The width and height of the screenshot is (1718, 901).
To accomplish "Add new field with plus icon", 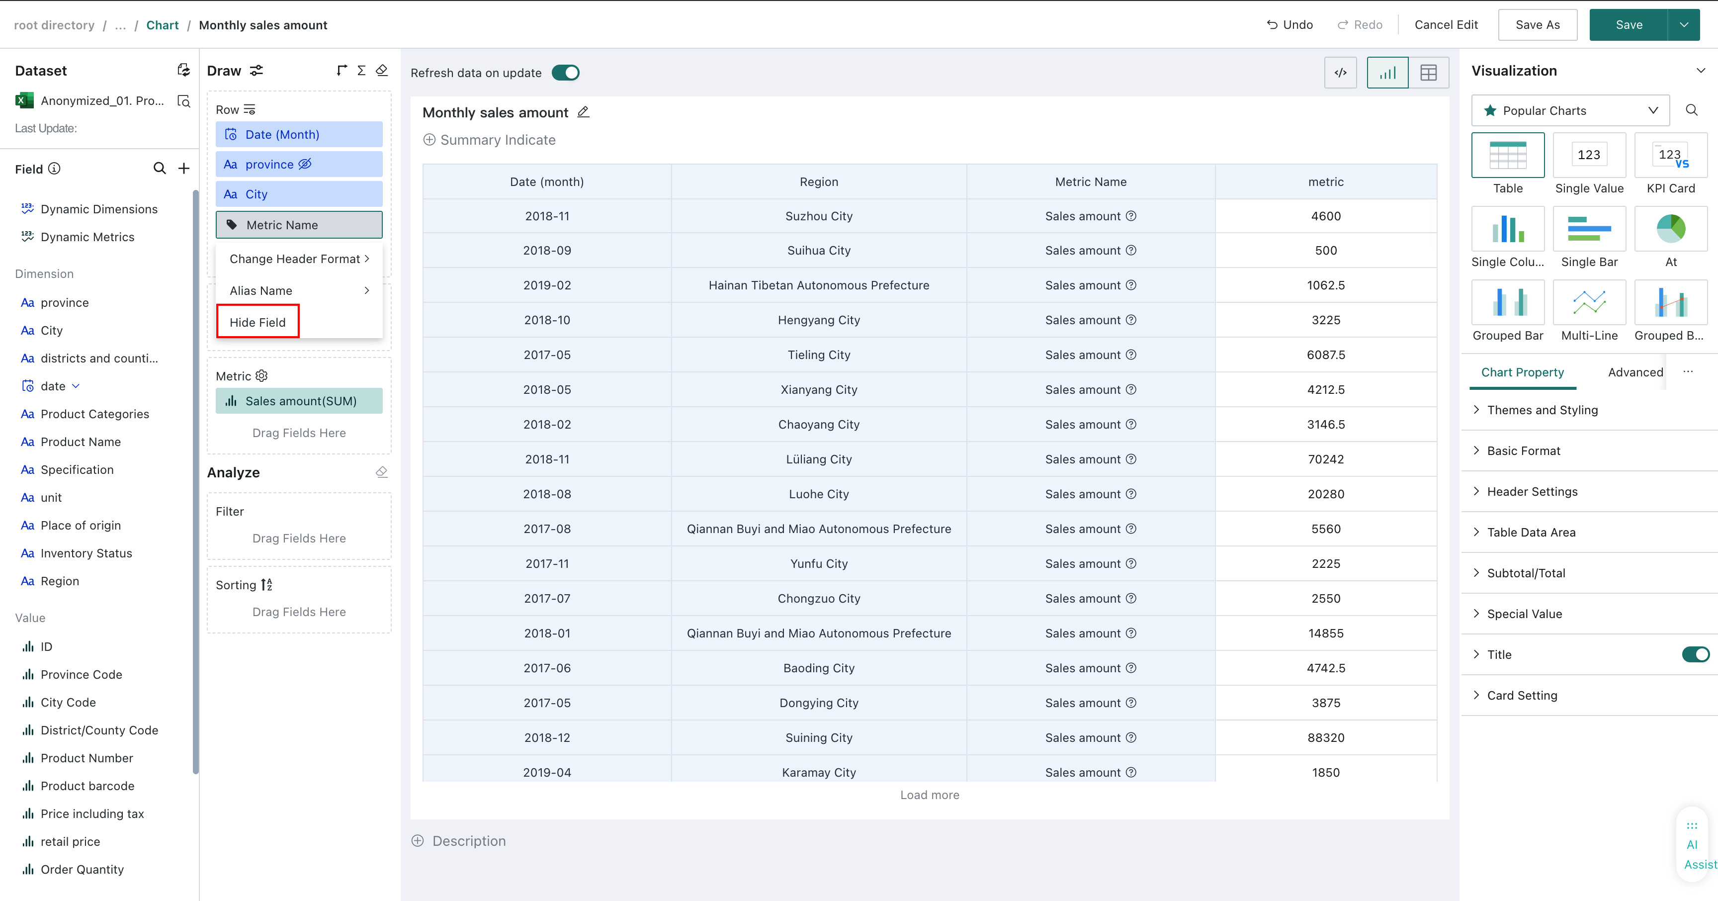I will pyautogui.click(x=184, y=169).
